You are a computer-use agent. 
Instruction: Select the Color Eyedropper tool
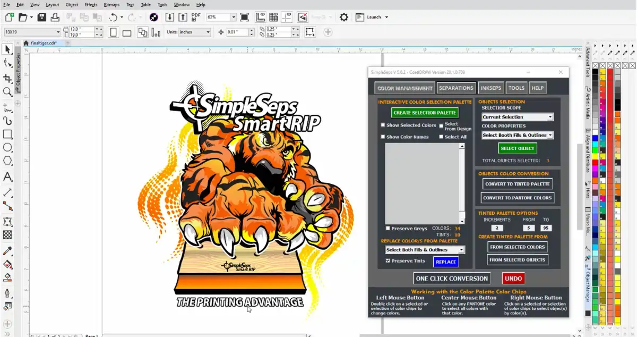pyautogui.click(x=7, y=250)
